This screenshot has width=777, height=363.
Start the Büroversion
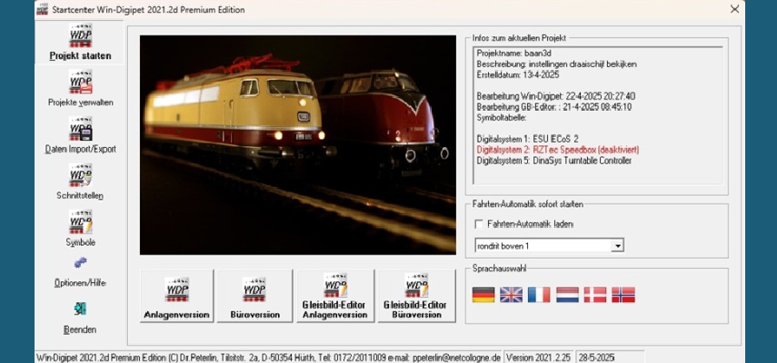click(254, 296)
